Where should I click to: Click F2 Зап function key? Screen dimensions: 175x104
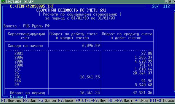coord(30,101)
